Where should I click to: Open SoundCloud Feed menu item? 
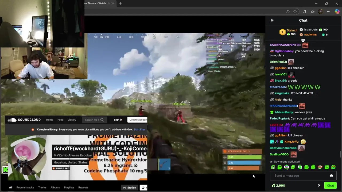[60, 120]
